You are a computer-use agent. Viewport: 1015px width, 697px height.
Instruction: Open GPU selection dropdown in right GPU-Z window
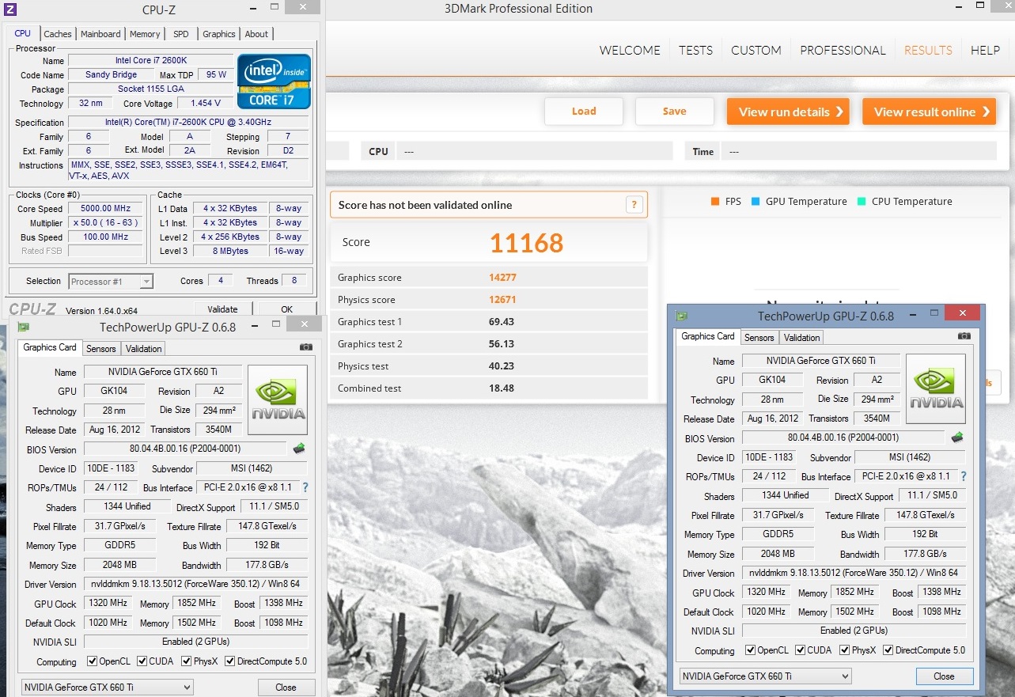(x=765, y=676)
